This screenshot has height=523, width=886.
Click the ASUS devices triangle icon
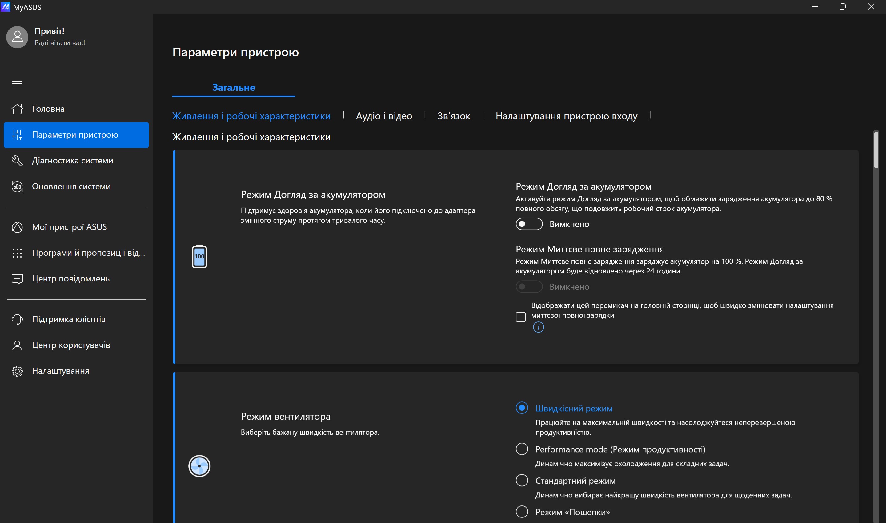(x=17, y=227)
